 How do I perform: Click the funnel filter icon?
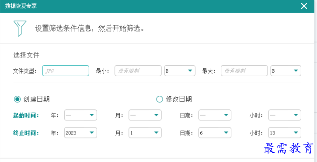(20, 28)
